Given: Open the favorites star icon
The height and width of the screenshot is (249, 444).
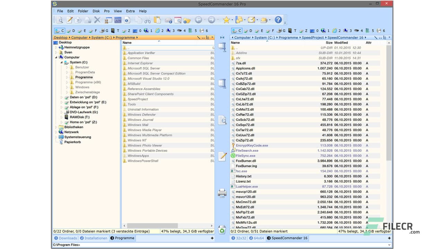Looking at the screenshot, I should point(226,20).
